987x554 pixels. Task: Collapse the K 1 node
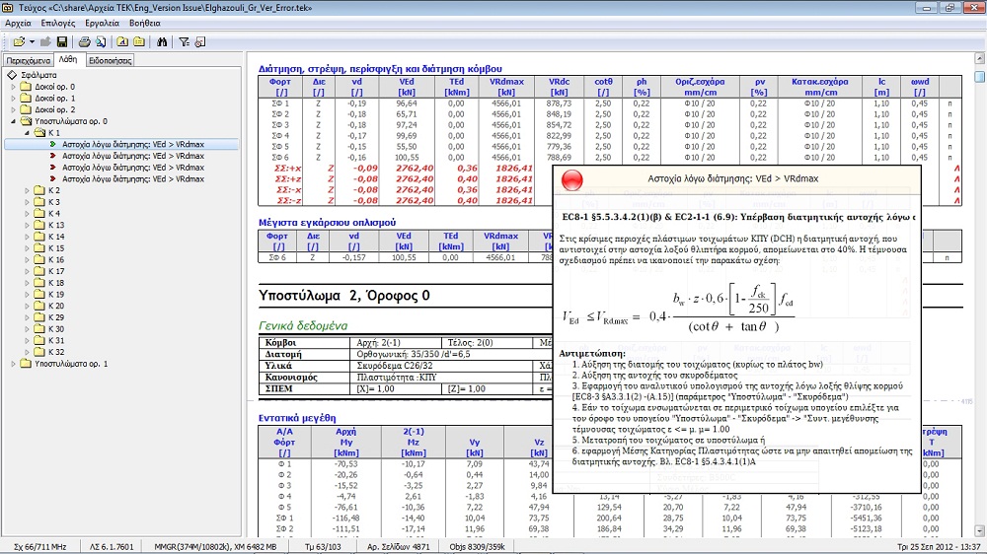[x=27, y=133]
